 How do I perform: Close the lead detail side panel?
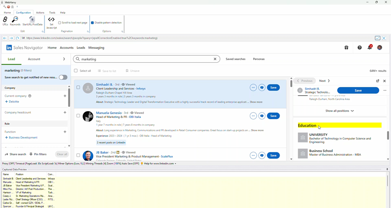[x=384, y=81]
